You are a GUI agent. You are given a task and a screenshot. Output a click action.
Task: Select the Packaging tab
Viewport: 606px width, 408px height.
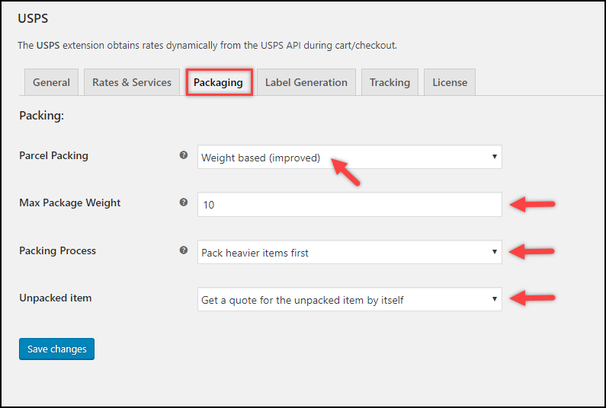(219, 82)
